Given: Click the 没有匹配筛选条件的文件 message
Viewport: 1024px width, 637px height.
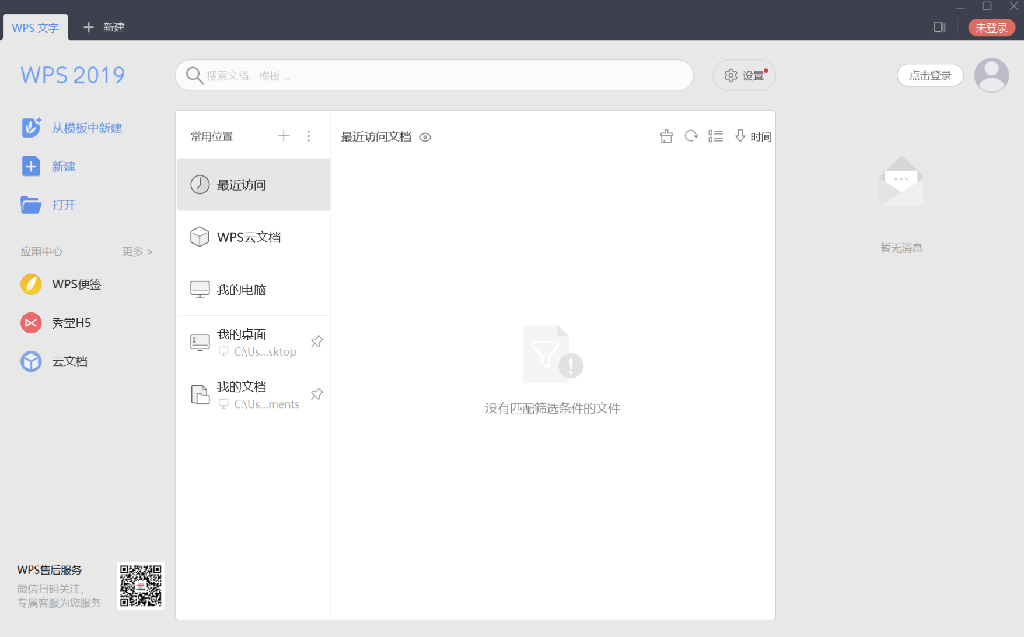Looking at the screenshot, I should [x=553, y=409].
